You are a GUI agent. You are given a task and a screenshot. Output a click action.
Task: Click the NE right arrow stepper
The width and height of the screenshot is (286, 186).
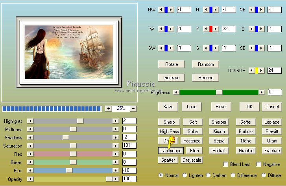261,10
